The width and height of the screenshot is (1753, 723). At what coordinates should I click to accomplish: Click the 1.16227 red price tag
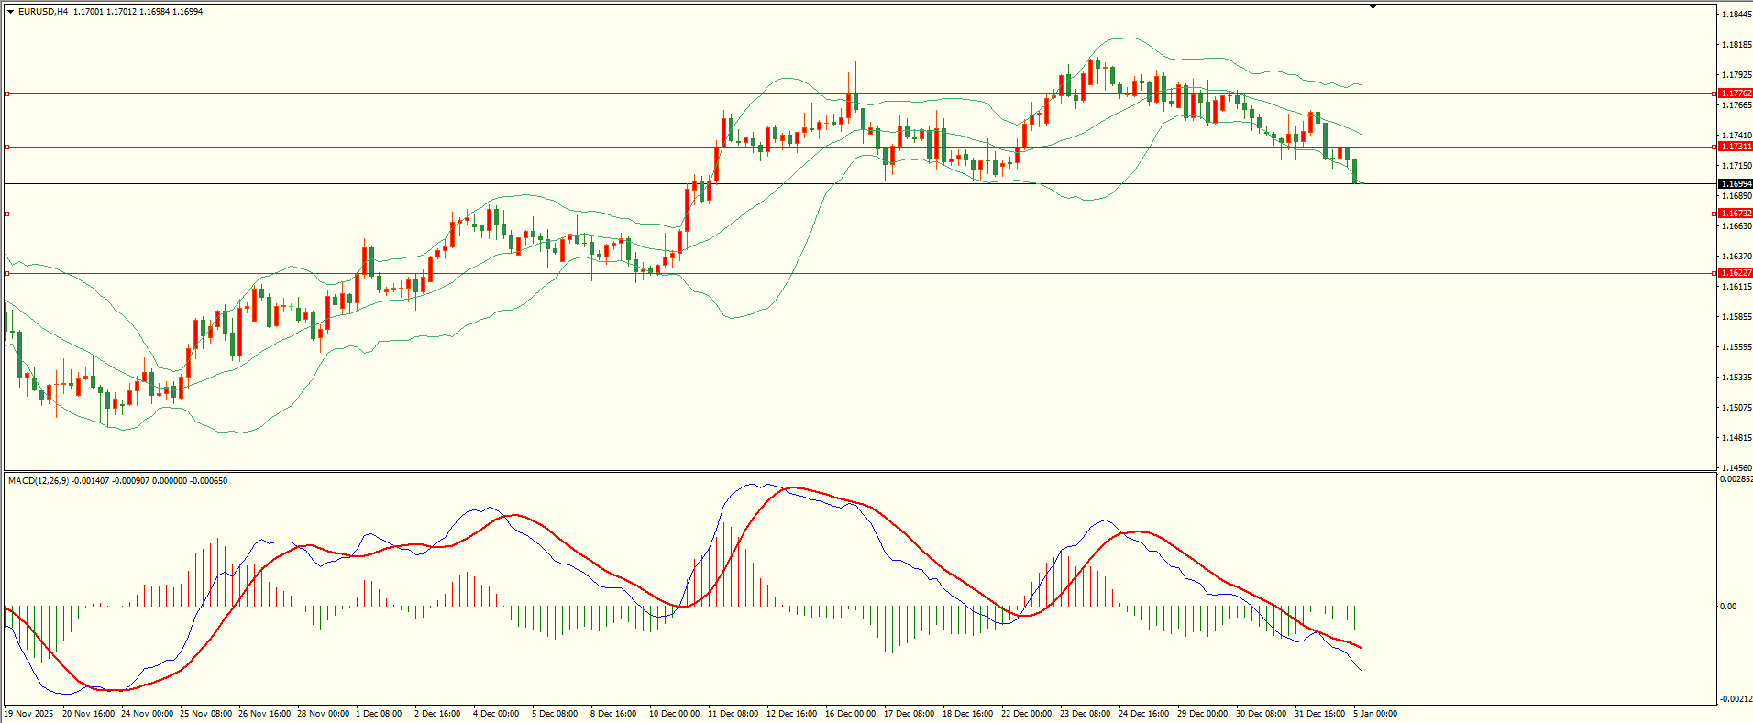click(1736, 273)
